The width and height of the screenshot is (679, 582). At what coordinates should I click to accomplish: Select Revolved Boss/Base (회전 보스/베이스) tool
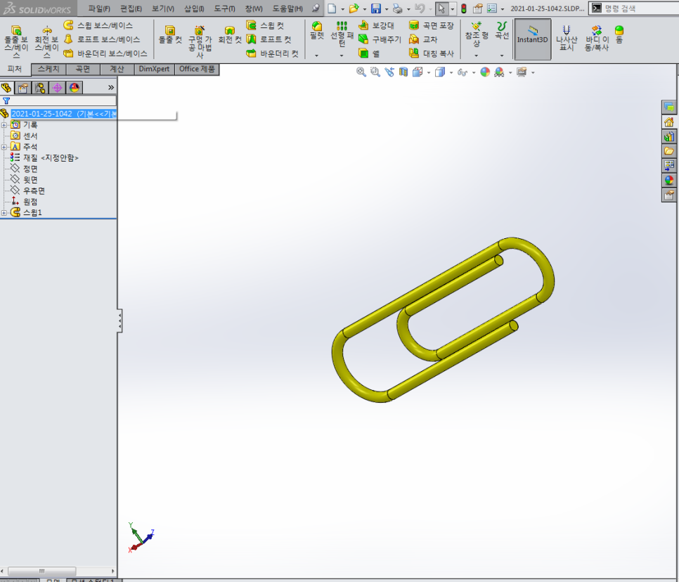(47, 41)
